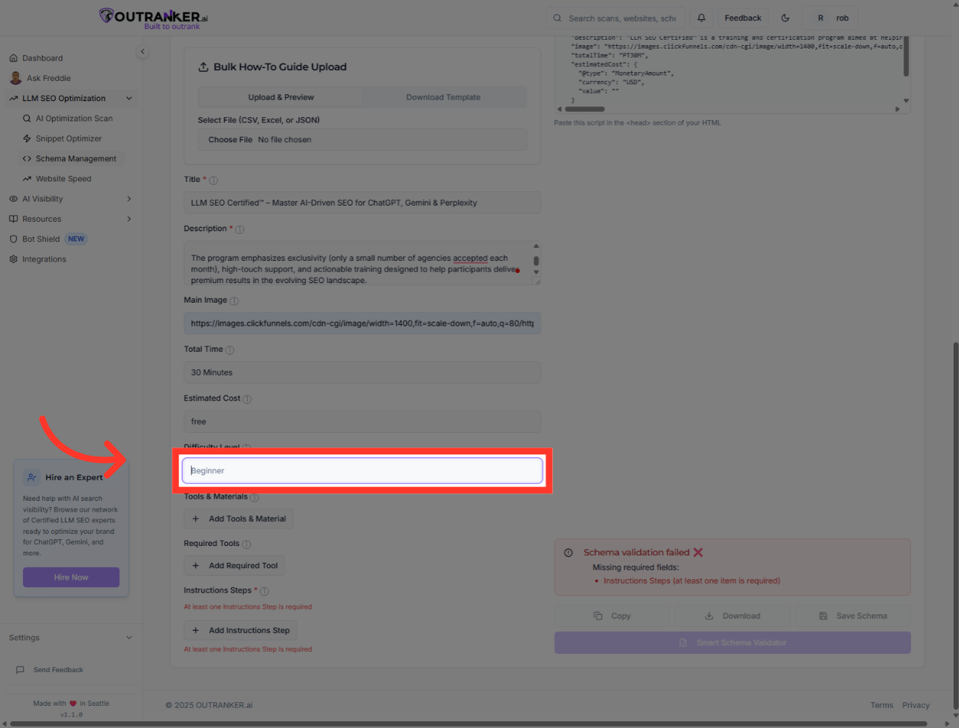Viewport: 959px width, 728px height.
Task: Download the generated schema
Action: click(732, 616)
